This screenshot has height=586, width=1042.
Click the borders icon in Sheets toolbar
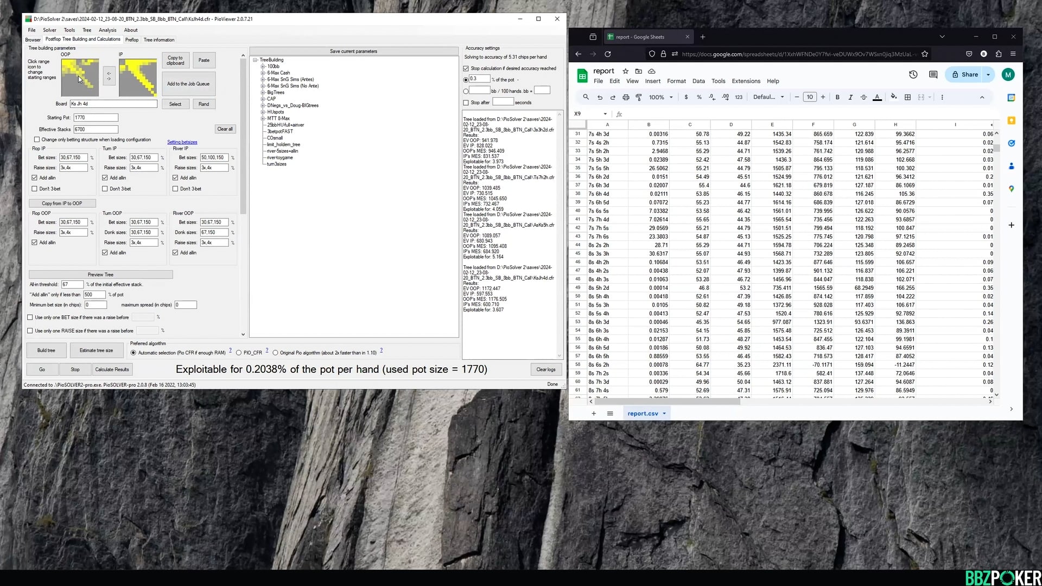[x=907, y=97]
